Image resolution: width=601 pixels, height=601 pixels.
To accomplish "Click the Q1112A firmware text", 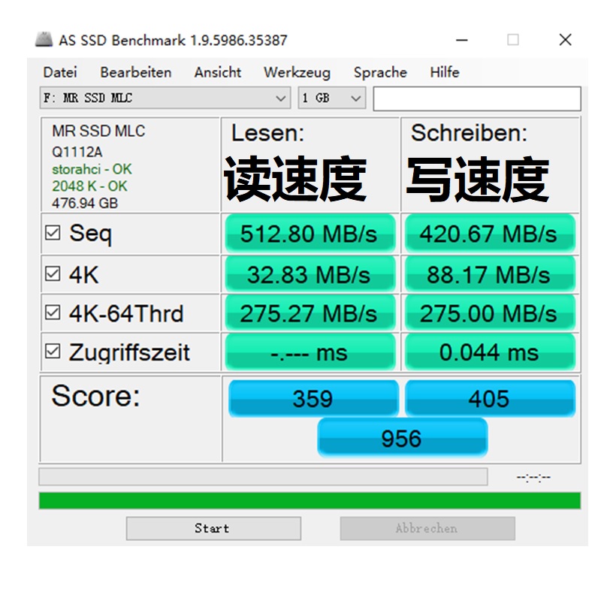I will (x=77, y=153).
